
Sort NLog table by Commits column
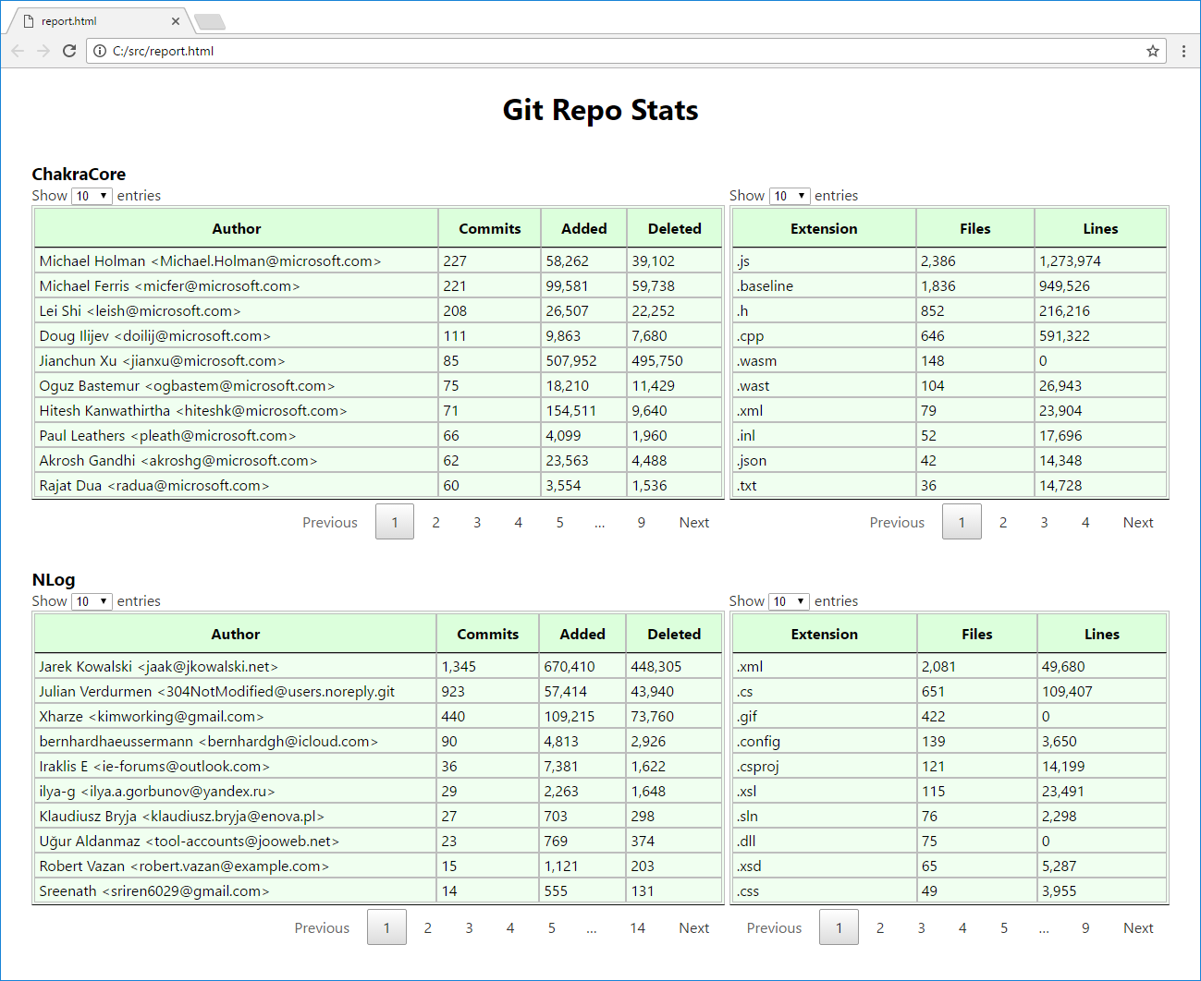click(488, 634)
